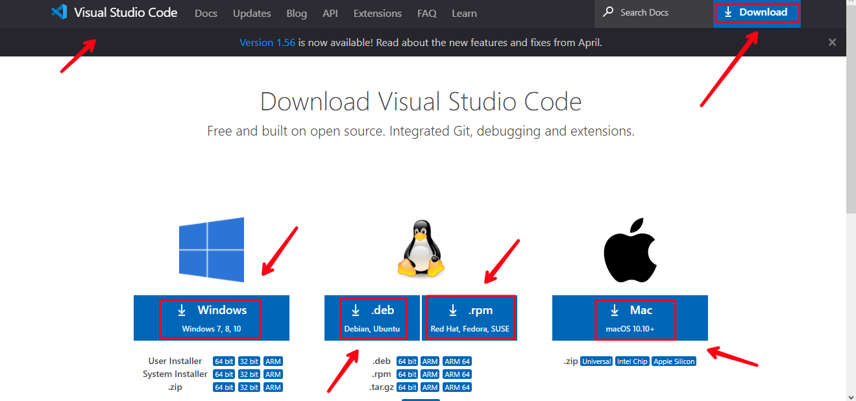Select Linux .rpm ARM
The height and width of the screenshot is (401, 856).
(430, 374)
